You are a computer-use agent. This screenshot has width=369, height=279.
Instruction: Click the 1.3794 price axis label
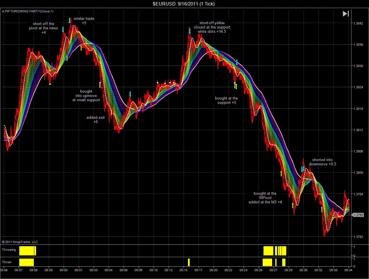click(358, 194)
